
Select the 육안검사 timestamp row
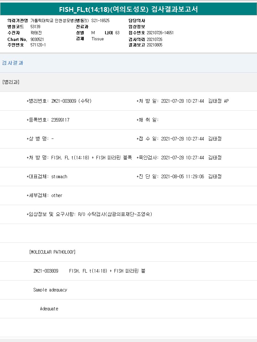click(179, 158)
